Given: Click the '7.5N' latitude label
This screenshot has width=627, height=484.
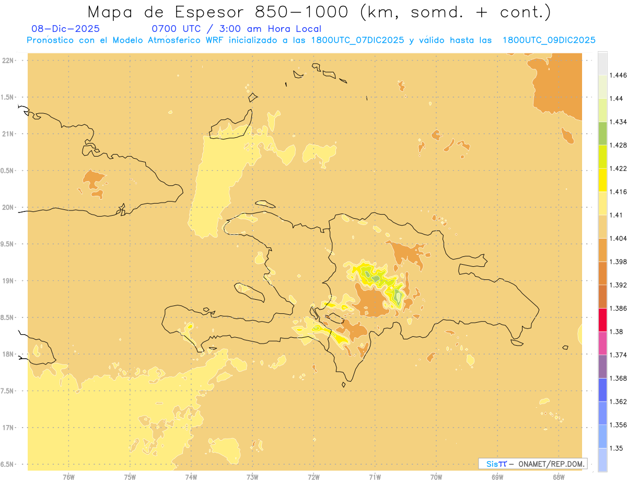Looking at the screenshot, I should click(8, 391).
